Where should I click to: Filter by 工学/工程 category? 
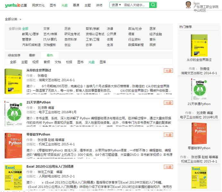pyautogui.click(x=93, y=39)
